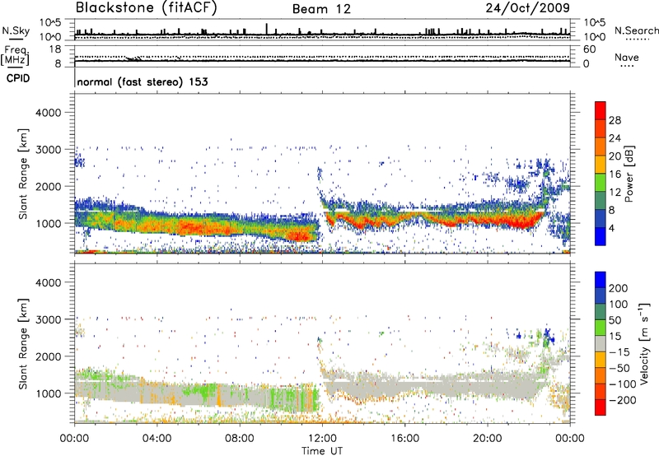Click the 12:00 time tick label
This screenshot has height=456, width=659.
click(x=322, y=439)
